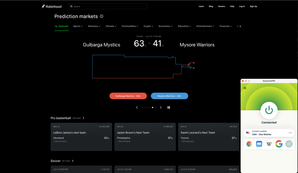Viewport: 298px width, 173px height.
Task: Open the Elections dropdown
Action: [94, 26]
